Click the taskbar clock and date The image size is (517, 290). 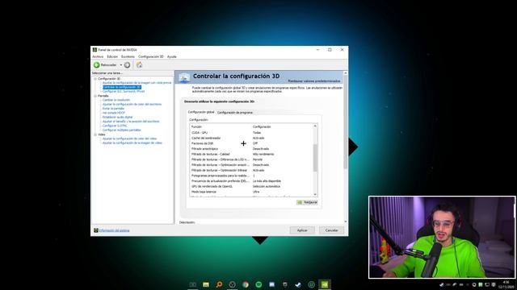(506, 284)
